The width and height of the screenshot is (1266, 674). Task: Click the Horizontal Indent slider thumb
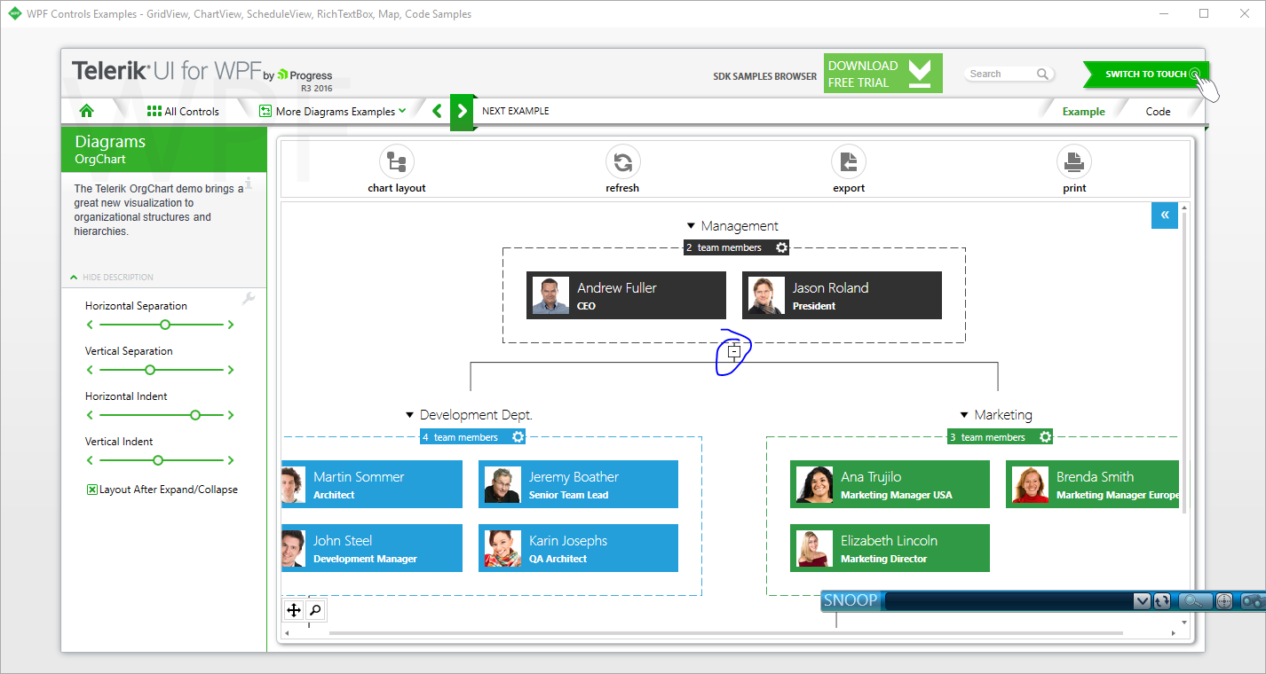coord(195,415)
